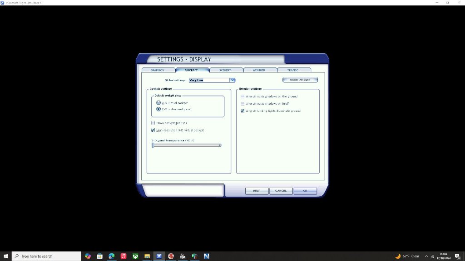Screen dimensions: 465x261
Task: Choose the 2-D instrument panel option
Action: (158, 109)
